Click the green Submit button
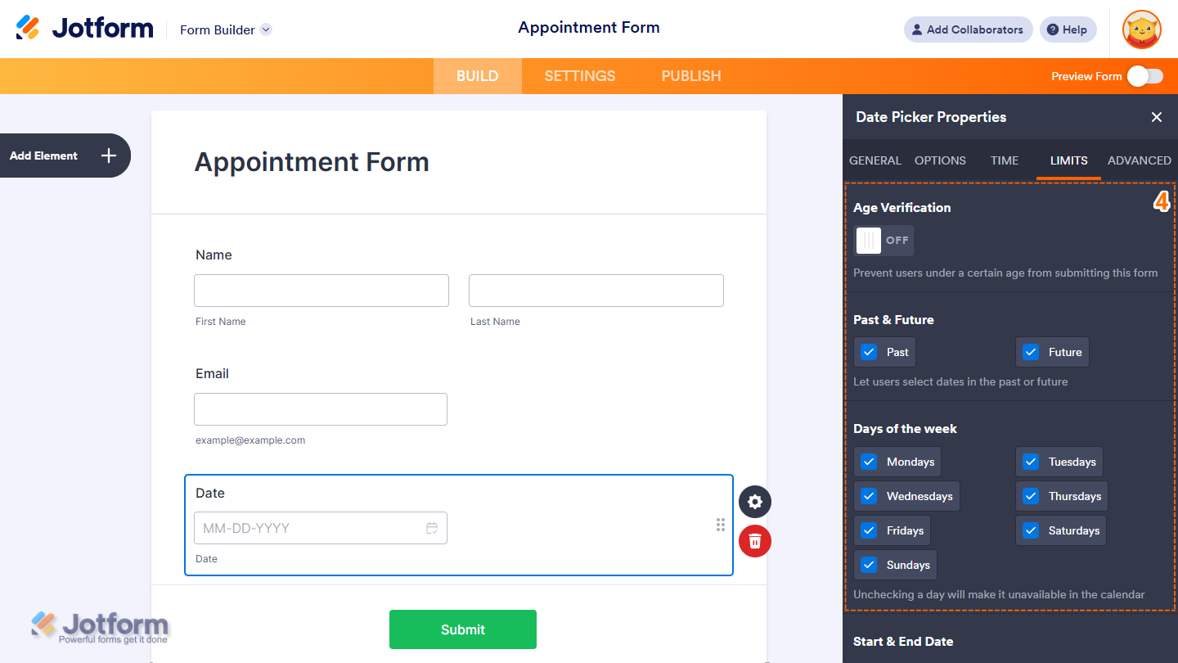Screen dimensions: 1178x663 click(x=462, y=629)
